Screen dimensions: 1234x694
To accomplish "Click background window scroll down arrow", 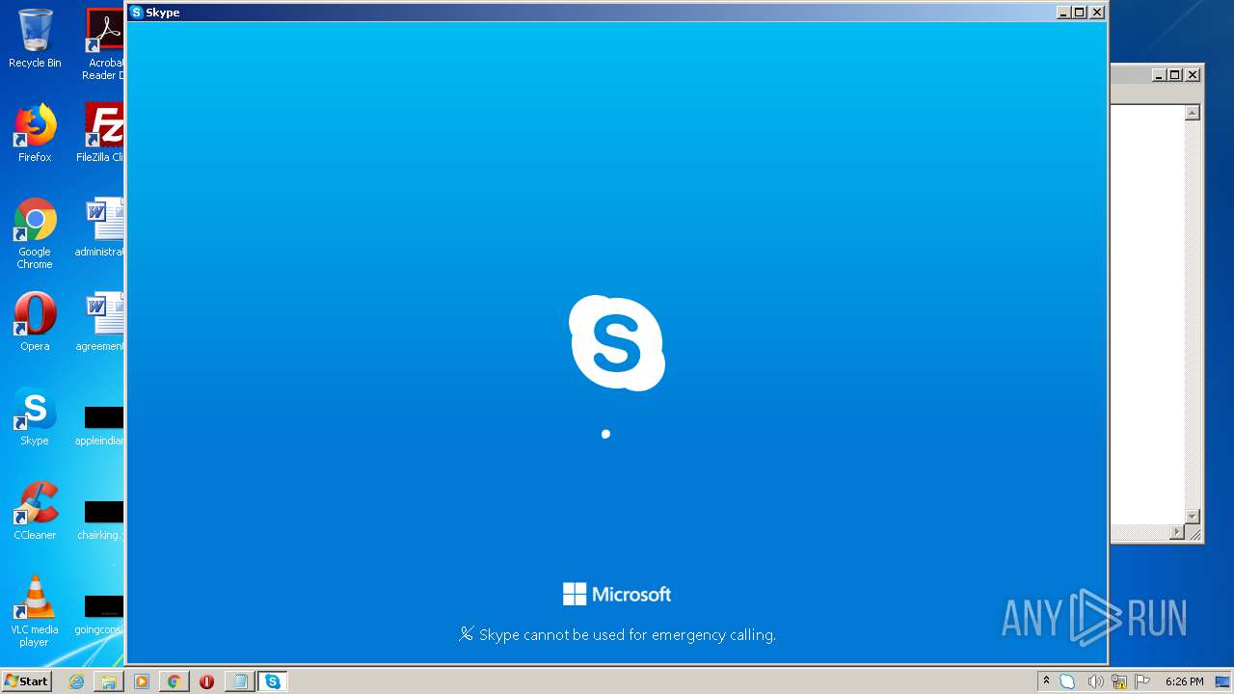I will point(1193,517).
